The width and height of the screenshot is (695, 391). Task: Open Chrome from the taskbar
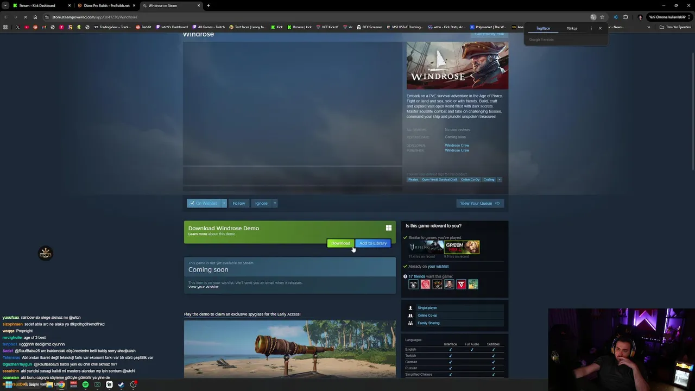coord(61,384)
